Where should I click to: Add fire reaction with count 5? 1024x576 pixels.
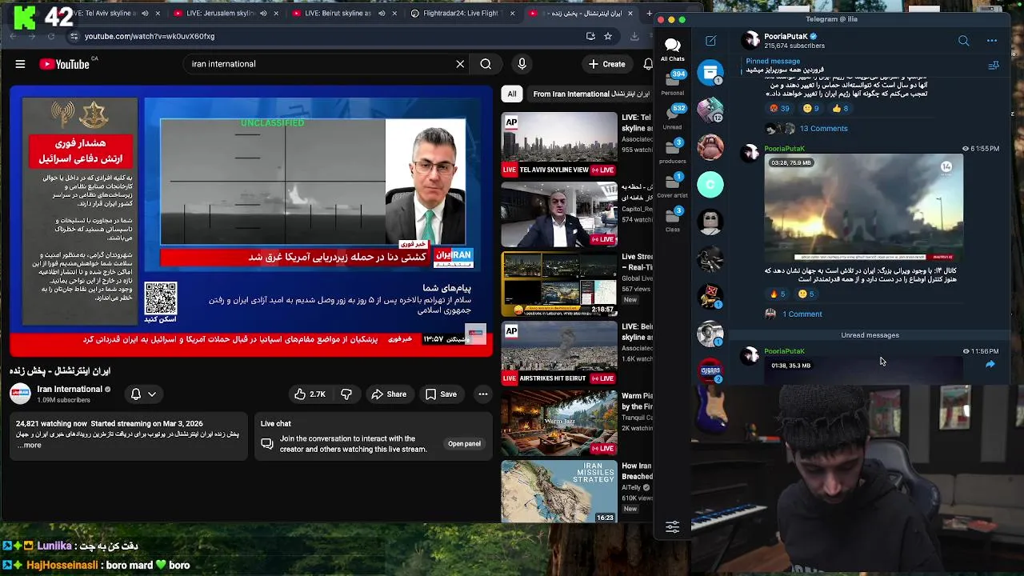tap(777, 294)
